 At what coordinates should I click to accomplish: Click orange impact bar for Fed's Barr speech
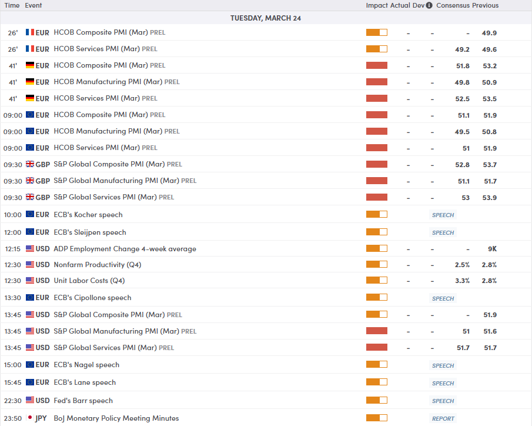377,400
